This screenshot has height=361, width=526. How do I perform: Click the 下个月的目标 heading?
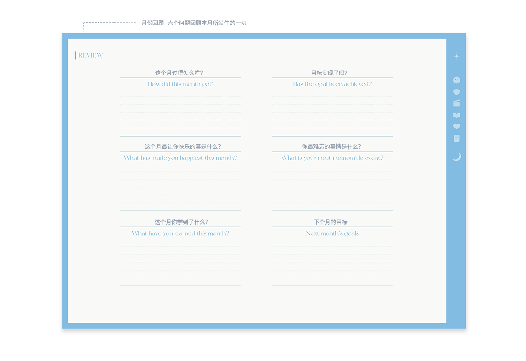click(x=330, y=222)
